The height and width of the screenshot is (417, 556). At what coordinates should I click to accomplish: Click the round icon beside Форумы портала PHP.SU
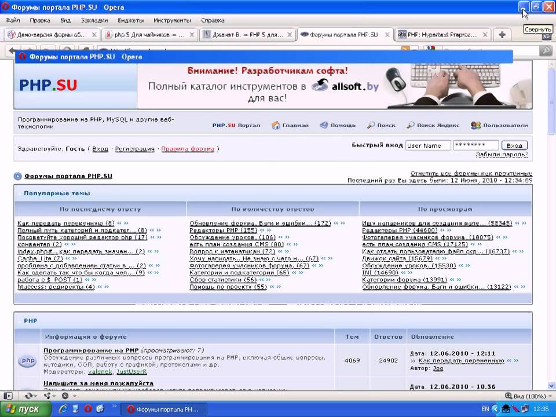[18, 176]
